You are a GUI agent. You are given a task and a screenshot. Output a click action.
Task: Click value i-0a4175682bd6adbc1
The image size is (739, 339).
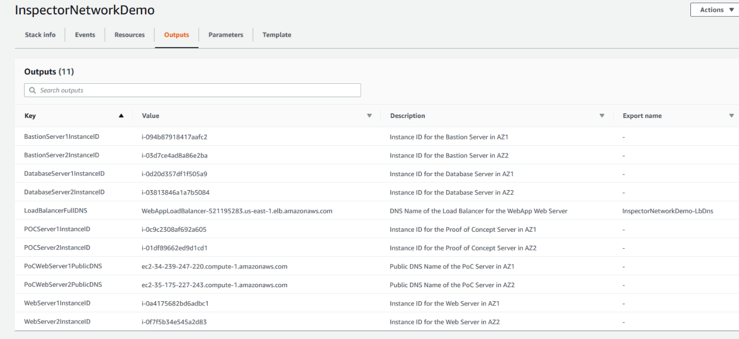coord(175,303)
